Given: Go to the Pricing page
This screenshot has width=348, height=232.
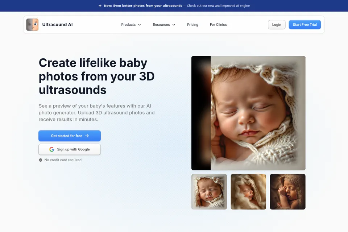Looking at the screenshot, I should click(192, 25).
